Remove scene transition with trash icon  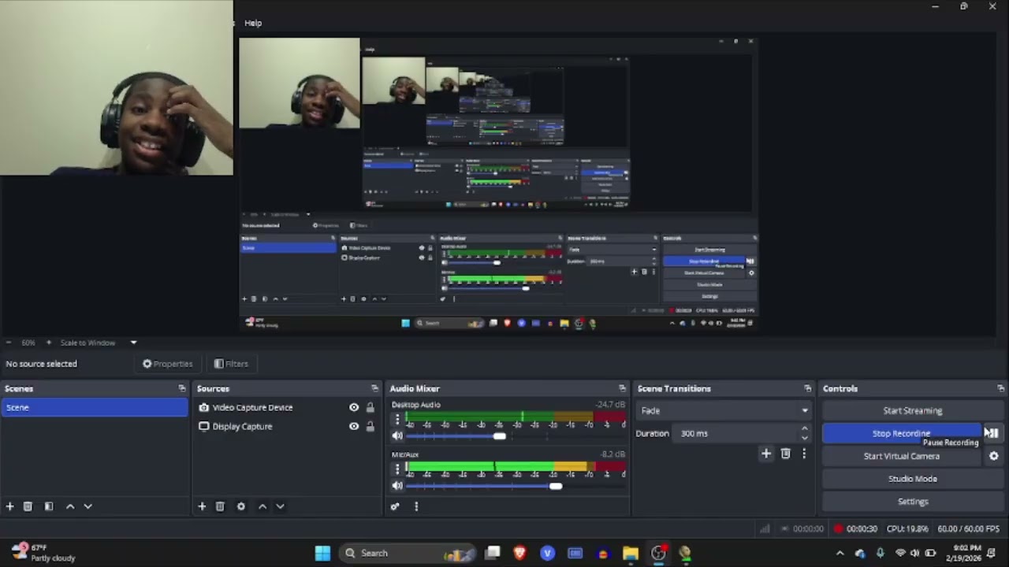click(x=785, y=454)
